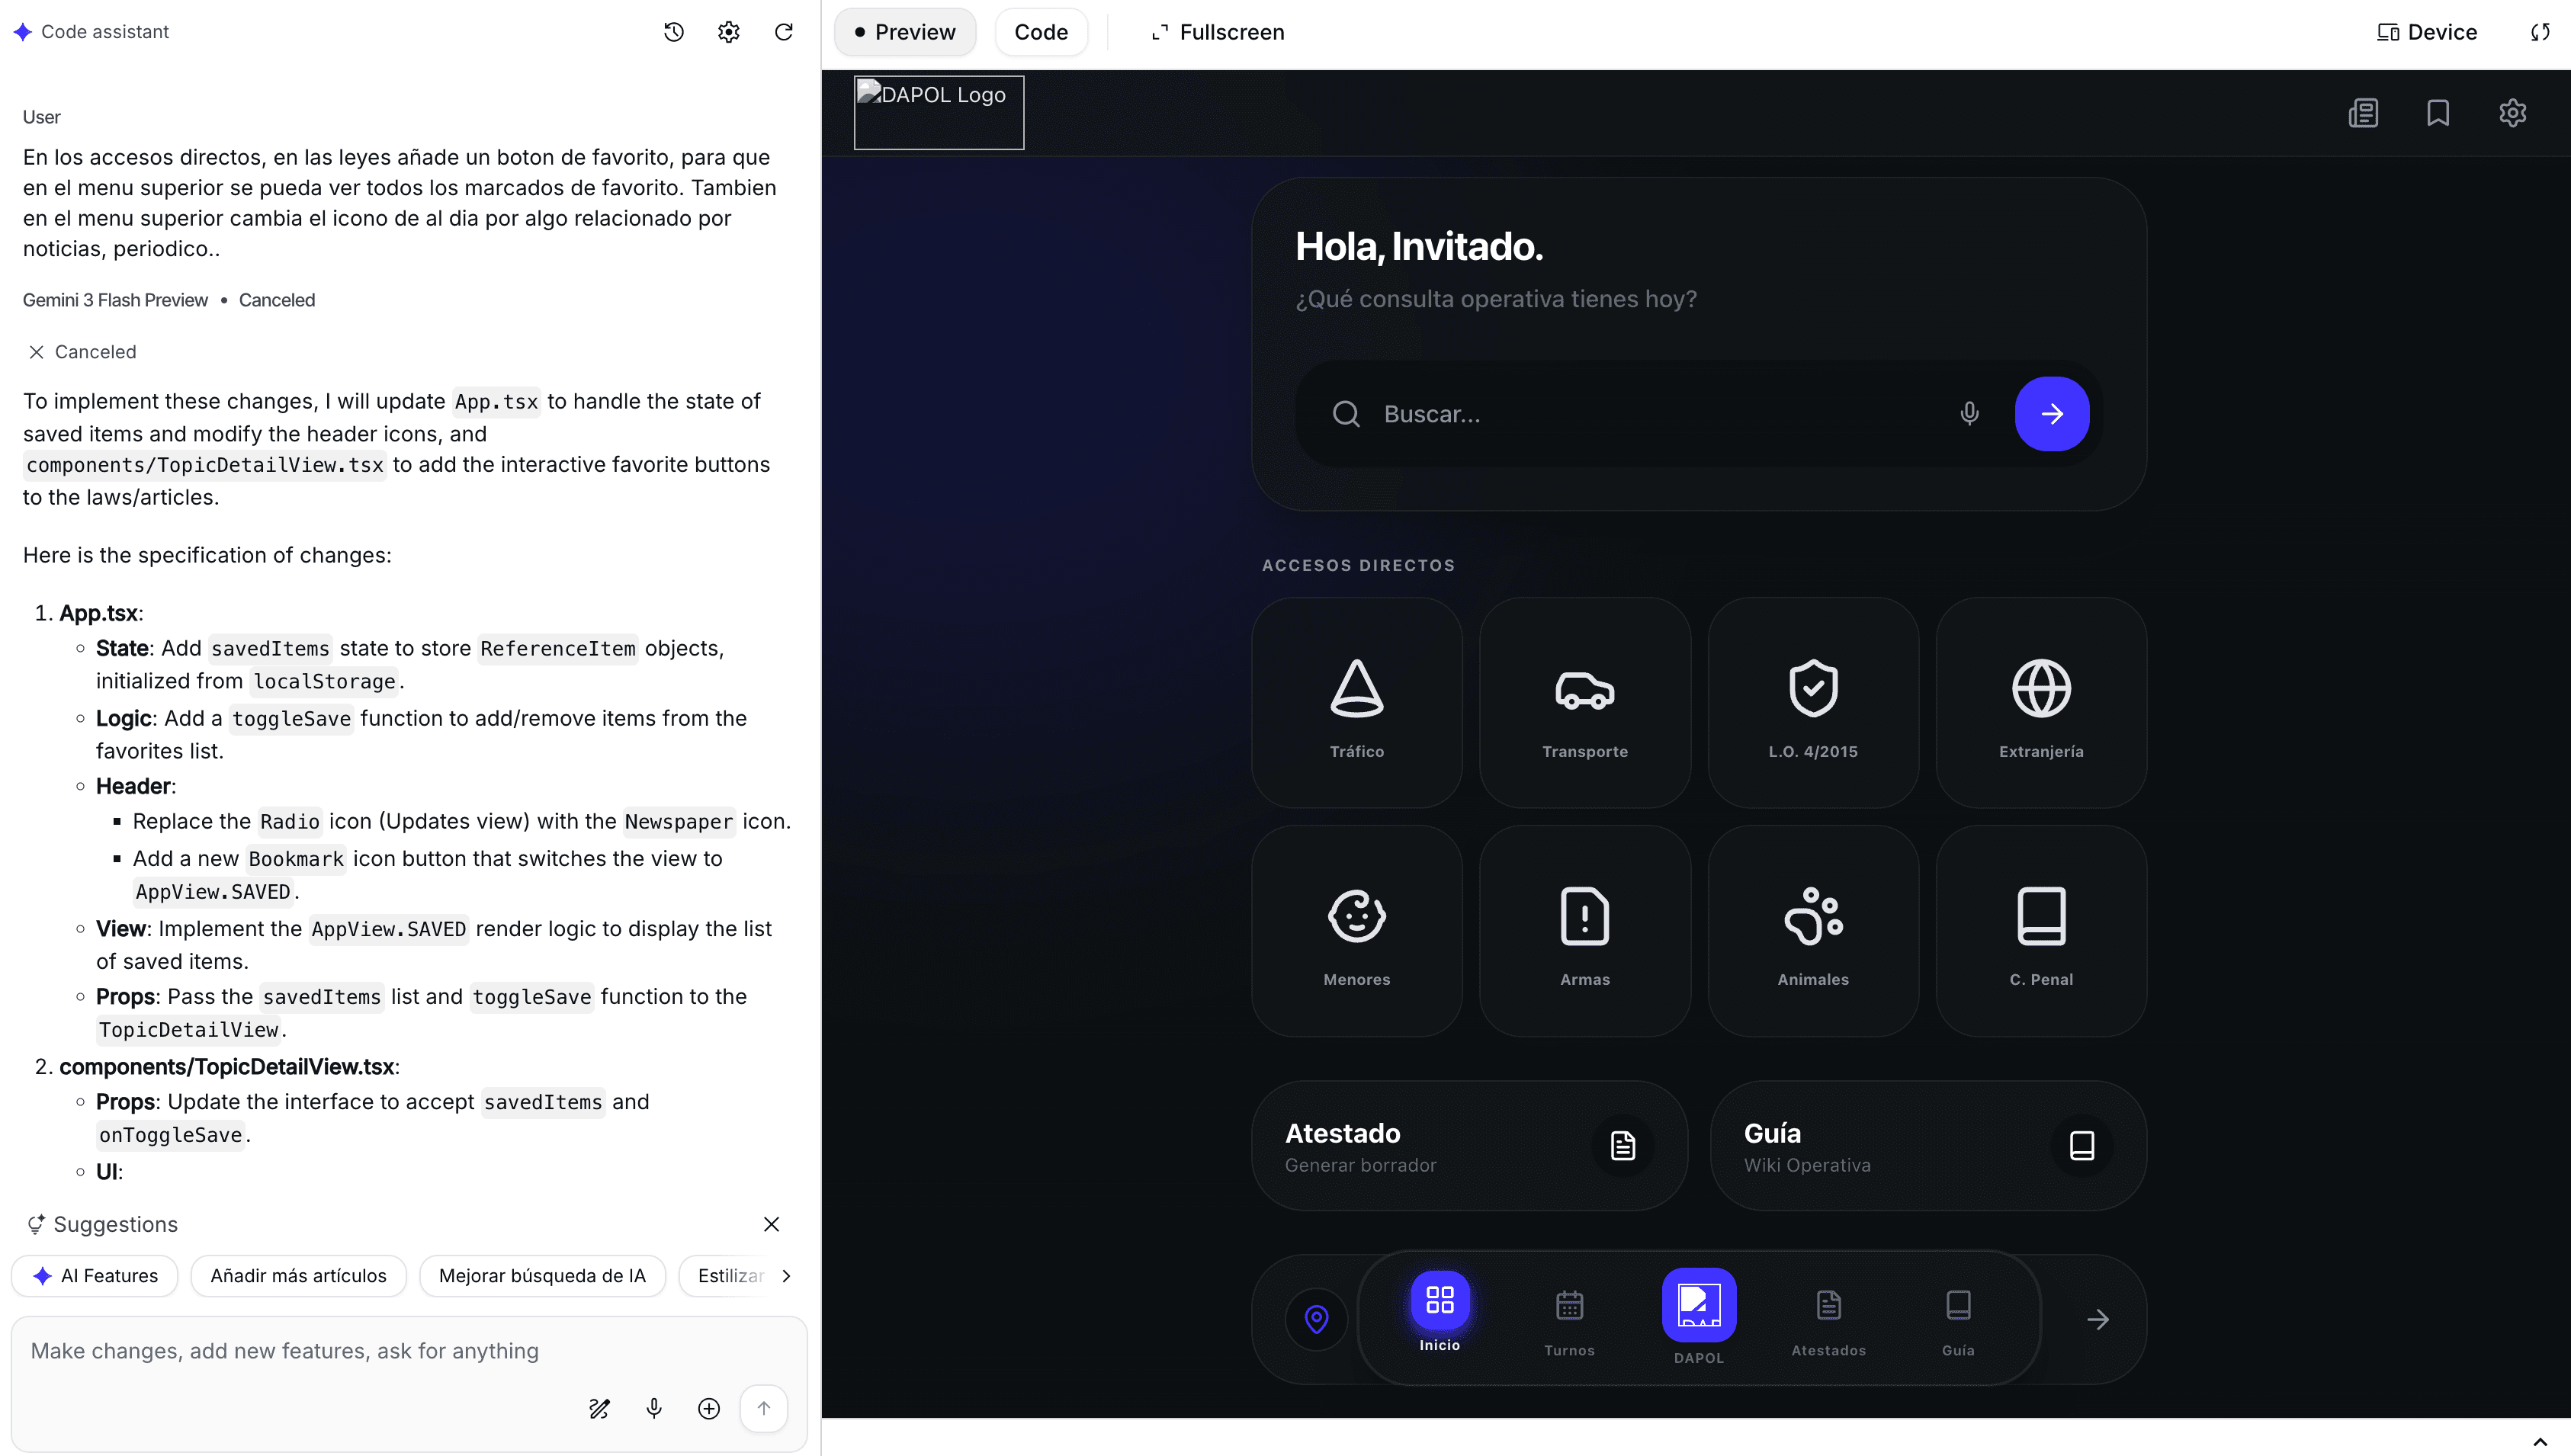Switch to the Code tab
The width and height of the screenshot is (2571, 1456).
pyautogui.click(x=1040, y=32)
